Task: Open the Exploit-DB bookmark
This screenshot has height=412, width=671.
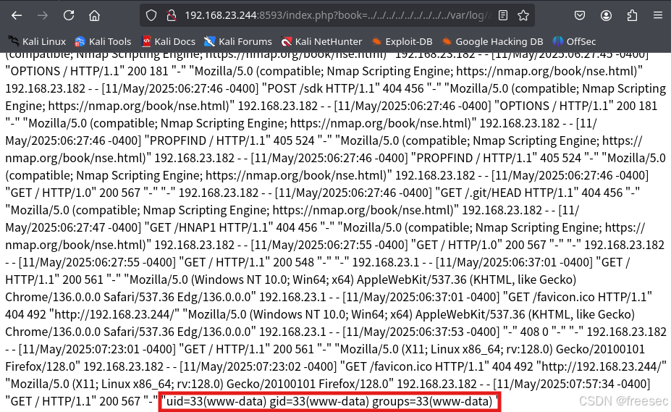Action: [402, 41]
